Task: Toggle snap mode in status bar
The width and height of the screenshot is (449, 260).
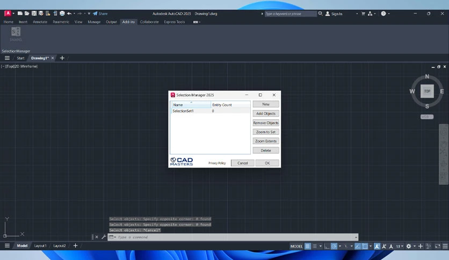Action: click(x=315, y=246)
